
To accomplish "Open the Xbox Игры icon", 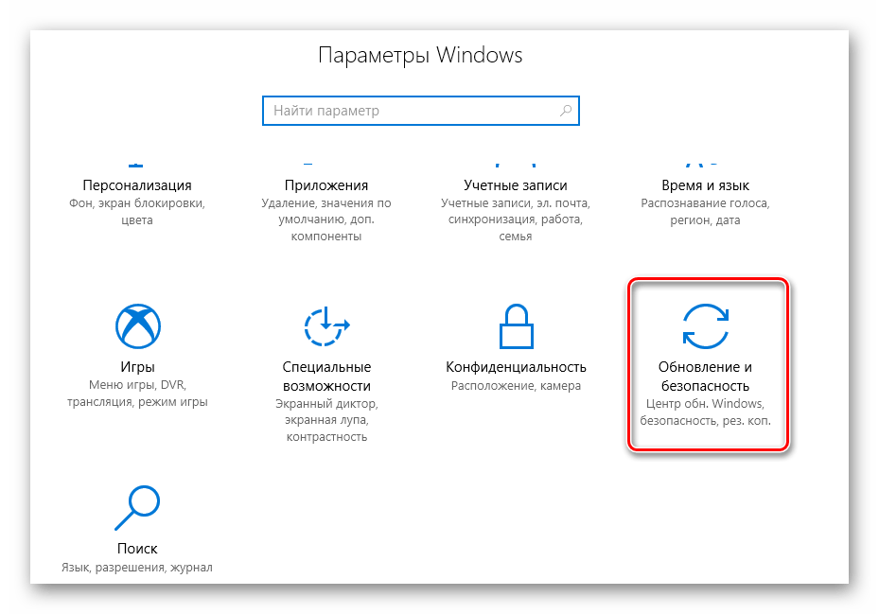I will [138, 326].
